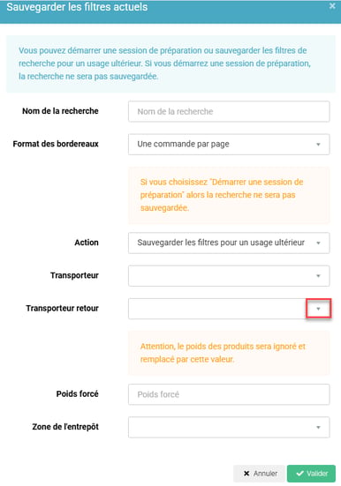Click the Action dropdown caret icon

318,243
